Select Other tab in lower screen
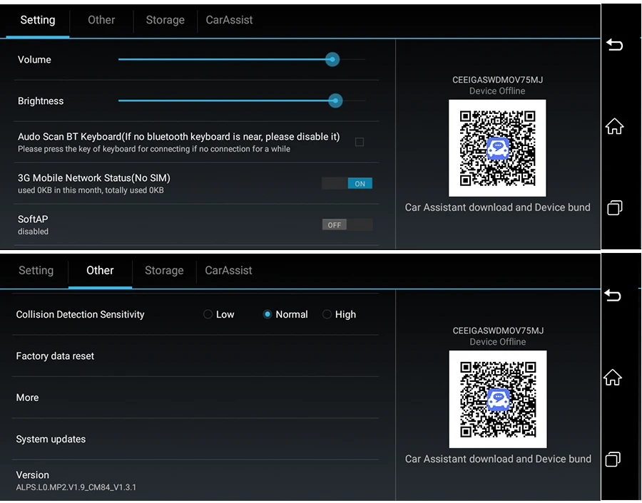 [x=100, y=270]
